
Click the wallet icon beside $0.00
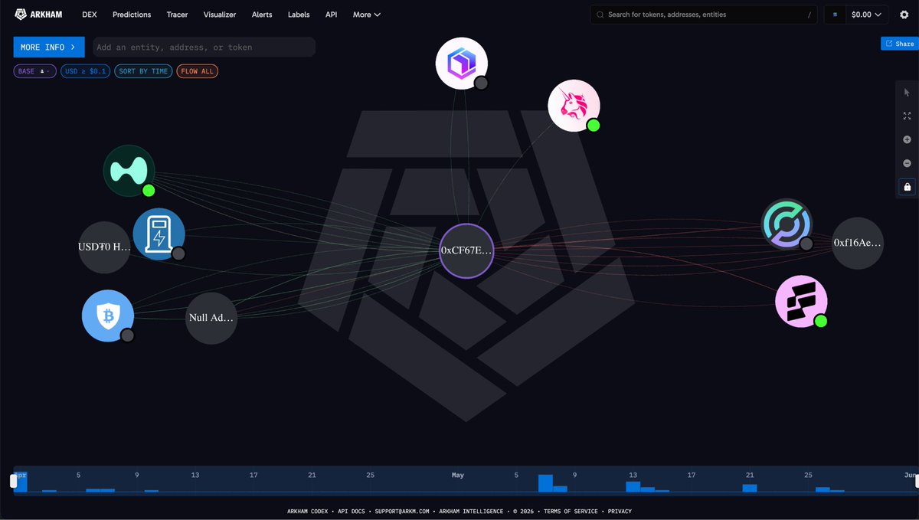(835, 15)
